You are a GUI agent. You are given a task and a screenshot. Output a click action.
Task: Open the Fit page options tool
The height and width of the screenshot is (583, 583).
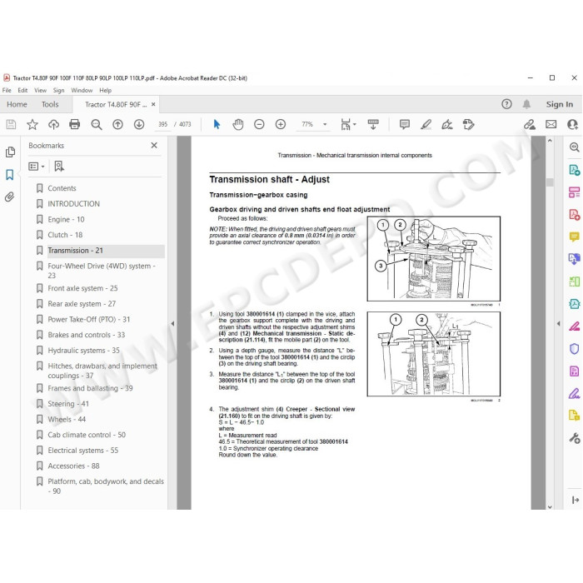(x=348, y=124)
